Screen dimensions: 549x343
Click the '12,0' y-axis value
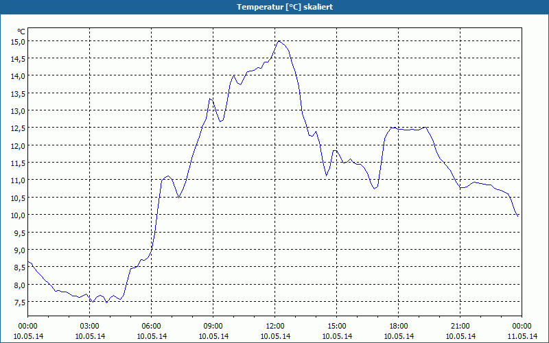[x=19, y=146]
